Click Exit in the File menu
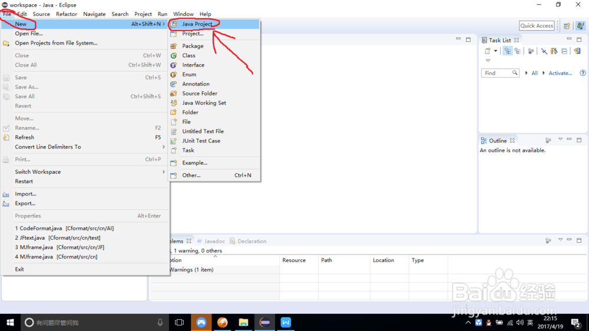The image size is (589, 331). coord(84,269)
